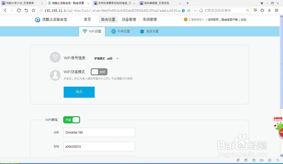Bookmark page with star left of address bar

[x=33, y=10]
